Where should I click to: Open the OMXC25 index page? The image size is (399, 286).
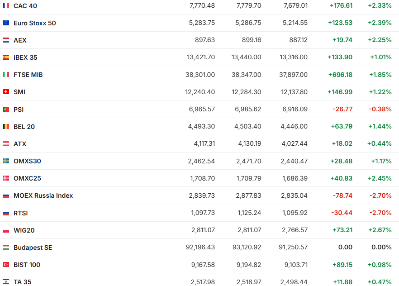(x=27, y=178)
